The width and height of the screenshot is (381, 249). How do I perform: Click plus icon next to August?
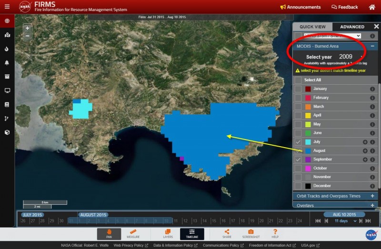(365, 151)
